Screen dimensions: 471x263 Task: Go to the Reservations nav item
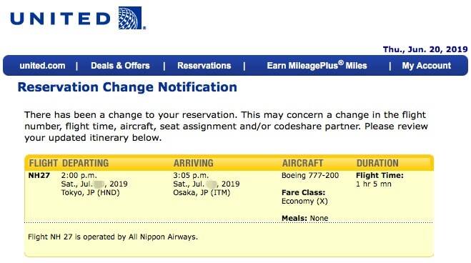[204, 66]
